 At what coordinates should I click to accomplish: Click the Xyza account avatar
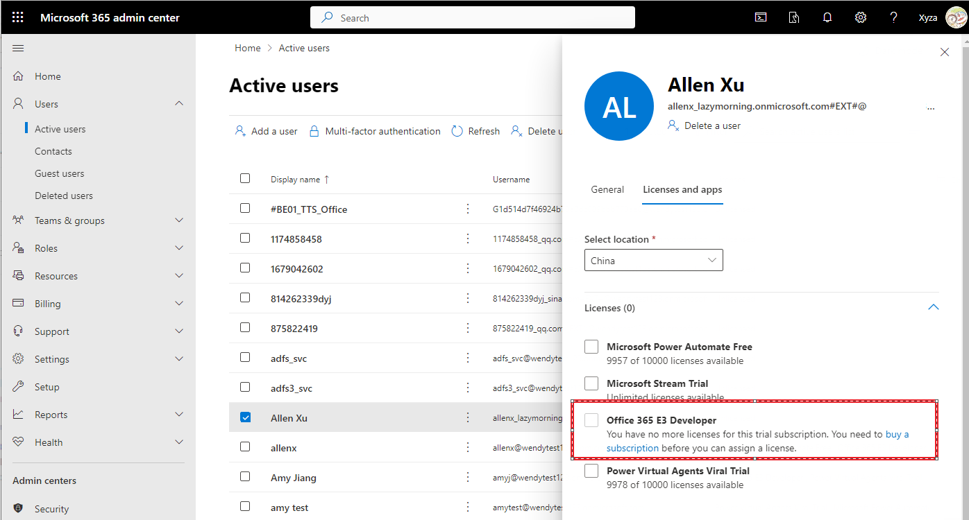pyautogui.click(x=956, y=17)
